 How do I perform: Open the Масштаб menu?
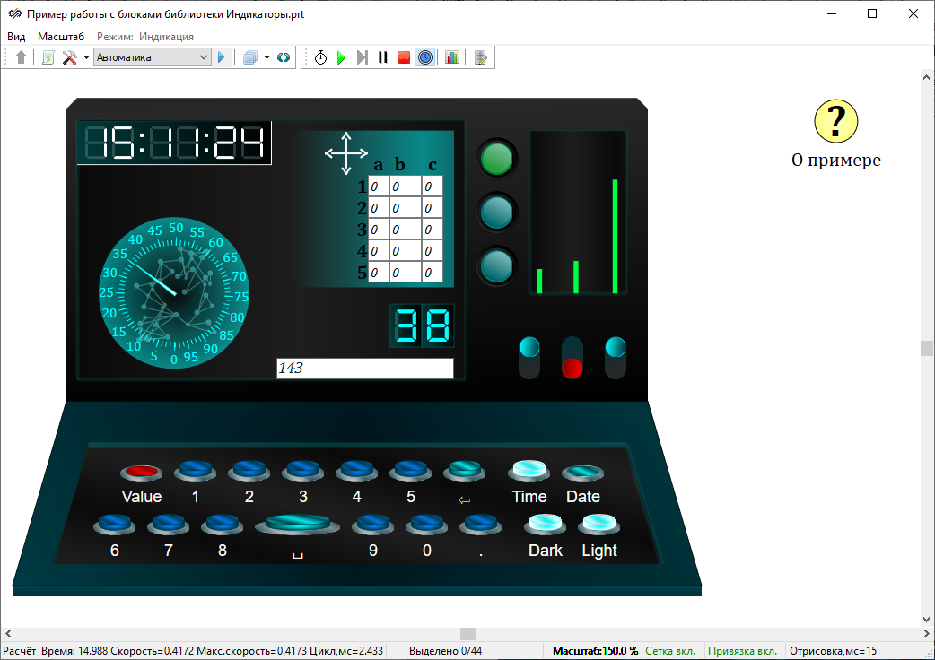61,37
